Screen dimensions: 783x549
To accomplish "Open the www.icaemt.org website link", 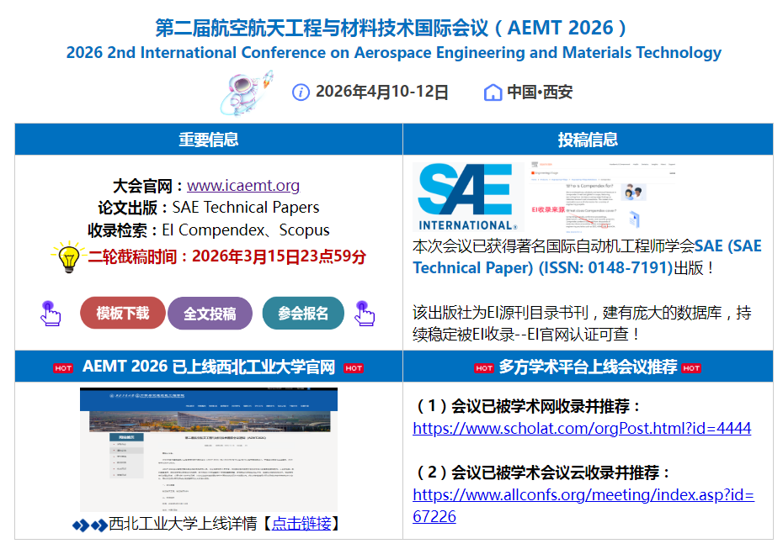I will [244, 183].
